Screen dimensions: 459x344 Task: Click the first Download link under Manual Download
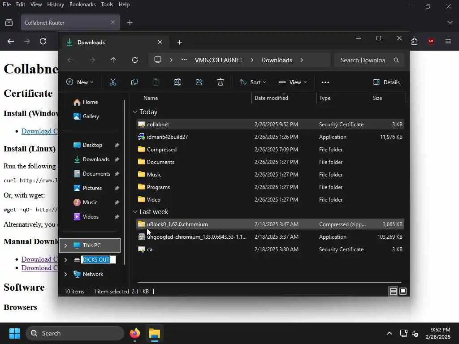click(40, 259)
